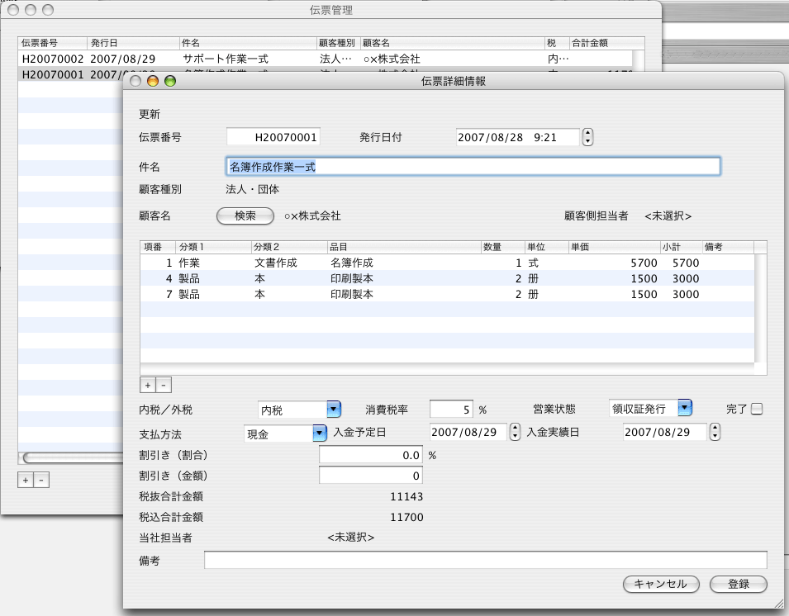Image resolution: width=789 pixels, height=616 pixels.
Task: Click the minus button under the item table
Action: click(163, 385)
